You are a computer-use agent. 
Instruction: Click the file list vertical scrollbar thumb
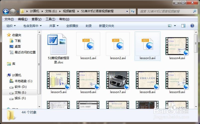point(196,43)
